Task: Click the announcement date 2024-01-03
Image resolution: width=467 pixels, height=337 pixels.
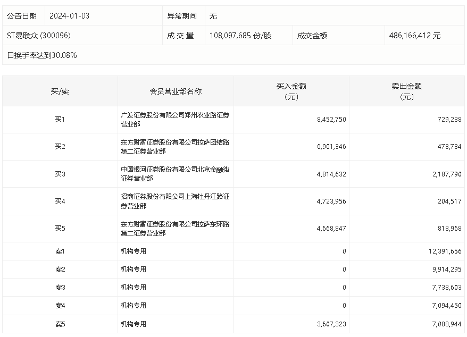Action: (x=69, y=16)
